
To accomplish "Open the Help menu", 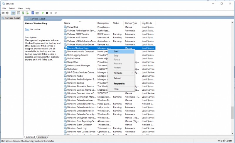I will pos(28,8).
